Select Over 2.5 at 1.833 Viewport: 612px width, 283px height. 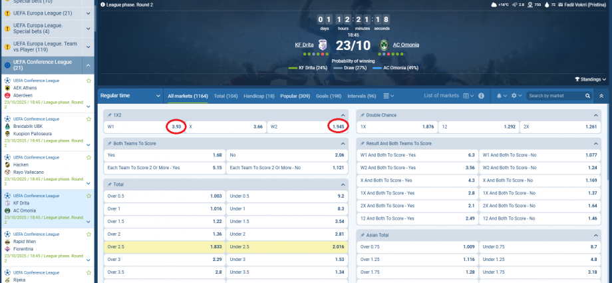coord(164,246)
